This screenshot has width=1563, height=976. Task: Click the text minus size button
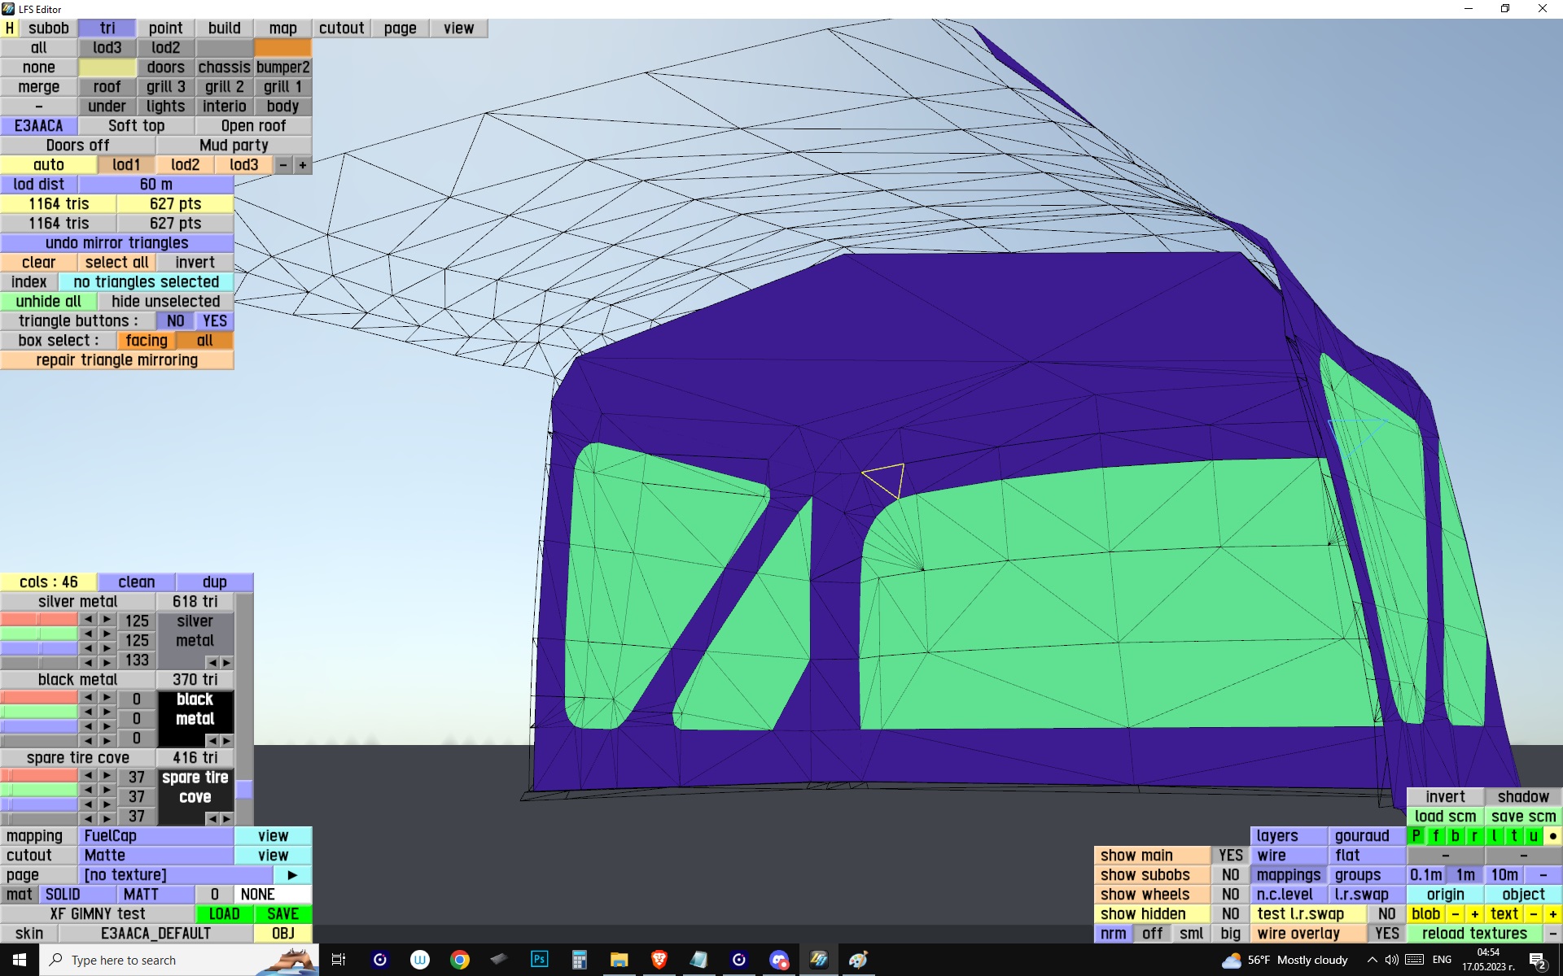[1533, 914]
